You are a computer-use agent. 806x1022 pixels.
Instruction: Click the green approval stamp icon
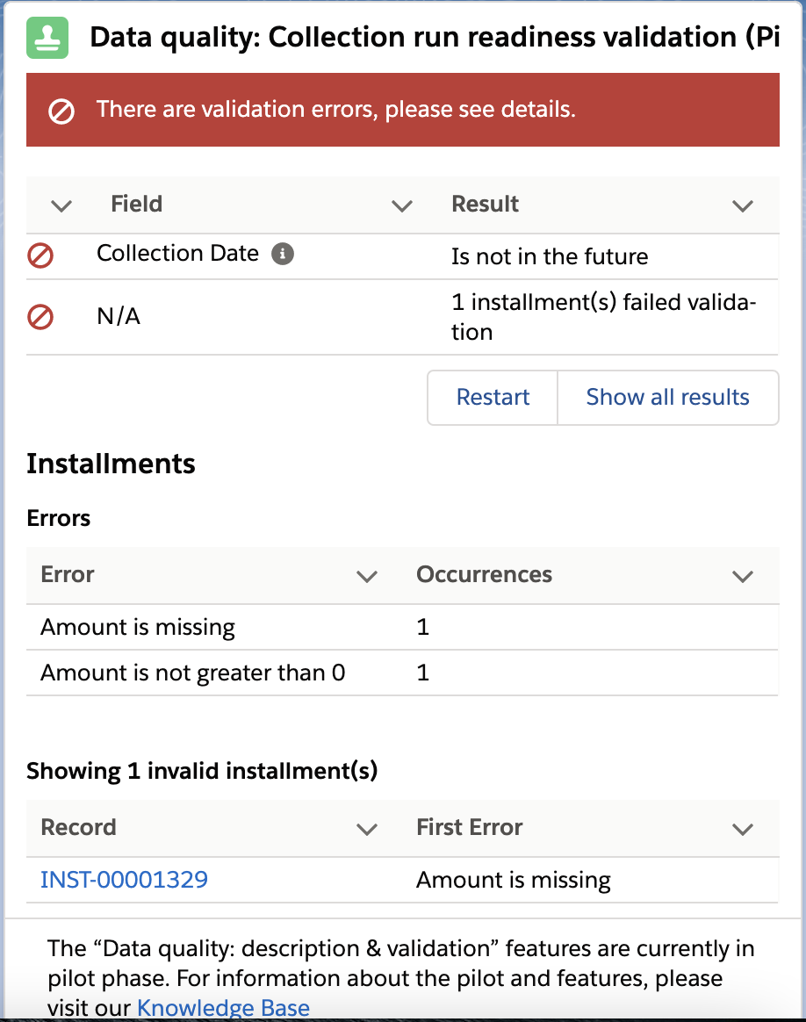[47, 37]
